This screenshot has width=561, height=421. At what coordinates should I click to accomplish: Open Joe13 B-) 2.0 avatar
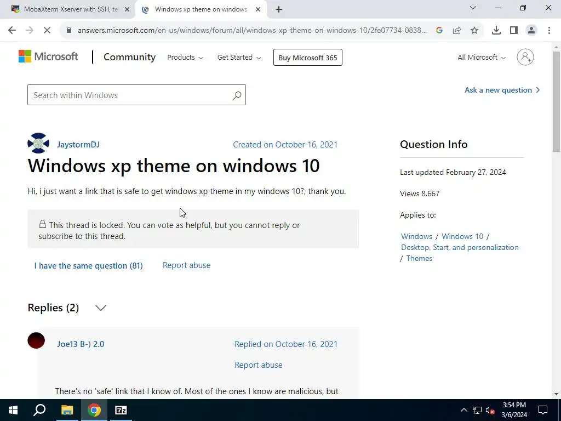coord(36,340)
